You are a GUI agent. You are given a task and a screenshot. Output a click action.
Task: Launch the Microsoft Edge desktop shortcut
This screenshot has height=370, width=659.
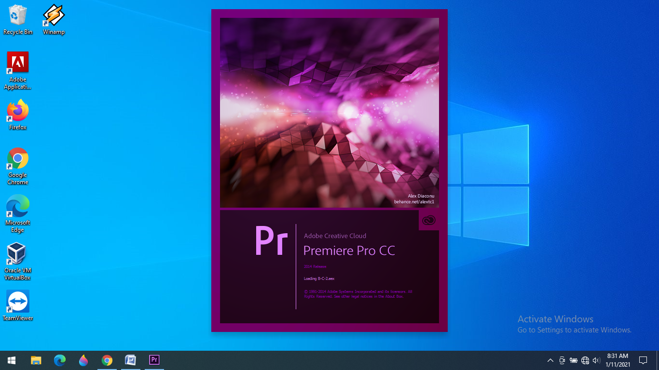18,214
